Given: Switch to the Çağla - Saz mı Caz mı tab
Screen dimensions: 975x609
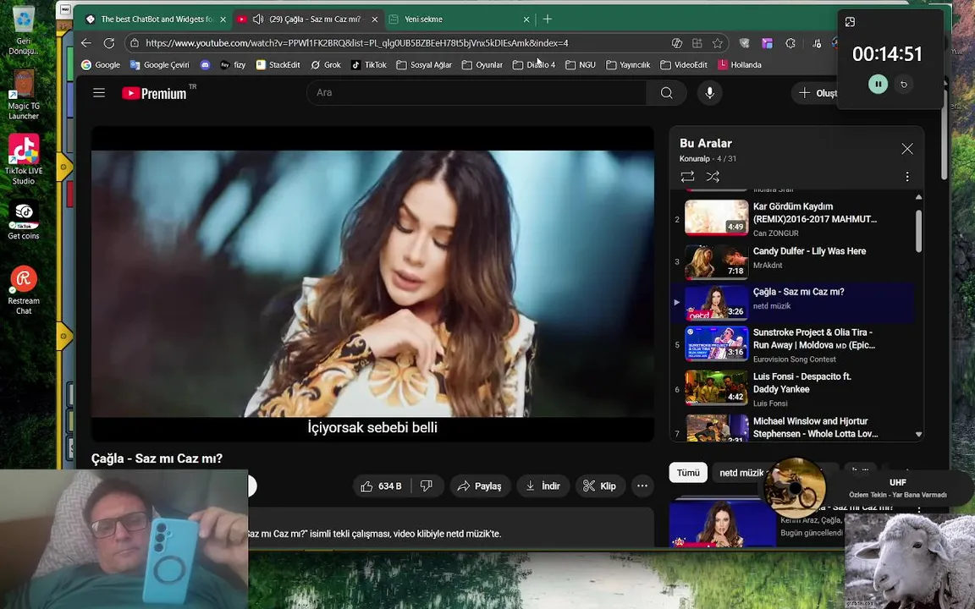Looking at the screenshot, I should [308, 19].
